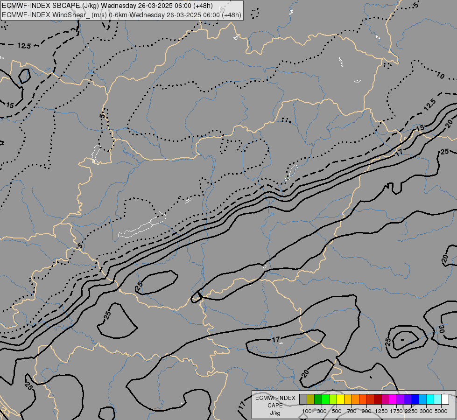457x420 pixels.
Task: Pick the pale cyan legend swatch
Action: click(437, 399)
